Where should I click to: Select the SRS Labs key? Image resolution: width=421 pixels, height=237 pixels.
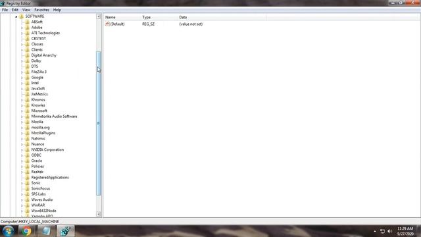pyautogui.click(x=38, y=194)
